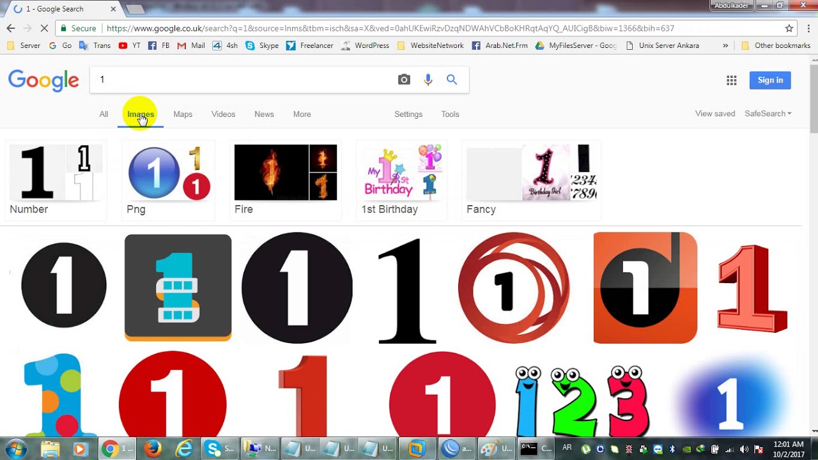
Task: Filter images by the 1st Birthday suggestion
Action: 401,181
